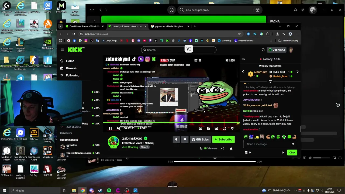Image resolution: width=345 pixels, height=194 pixels.
Task: Show previous weekly top gifters
Action: [x=243, y=72]
